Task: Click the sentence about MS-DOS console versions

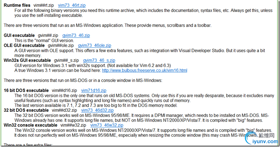Action: pos(83,80)
